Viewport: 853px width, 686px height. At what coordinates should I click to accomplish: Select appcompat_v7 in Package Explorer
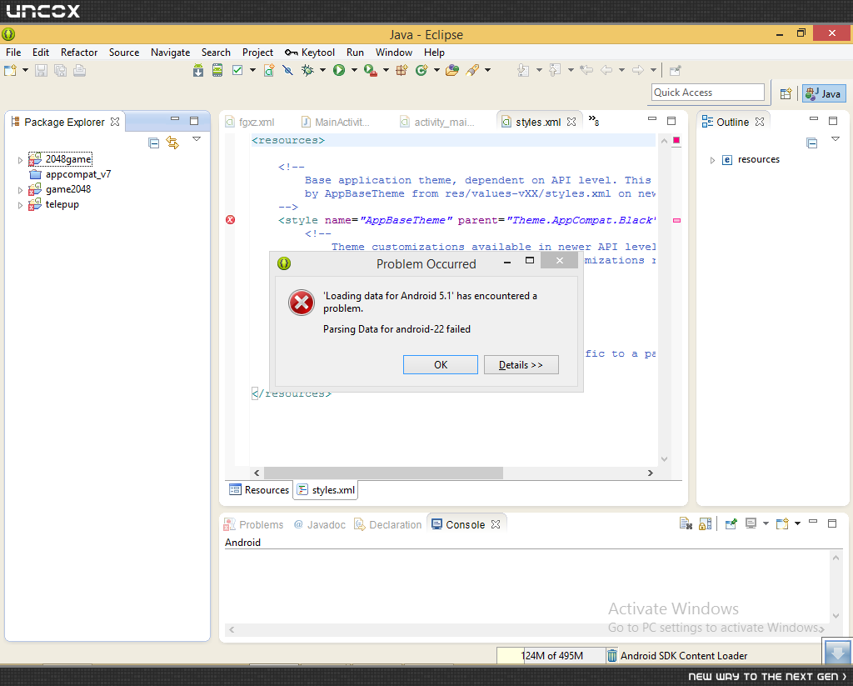point(77,174)
